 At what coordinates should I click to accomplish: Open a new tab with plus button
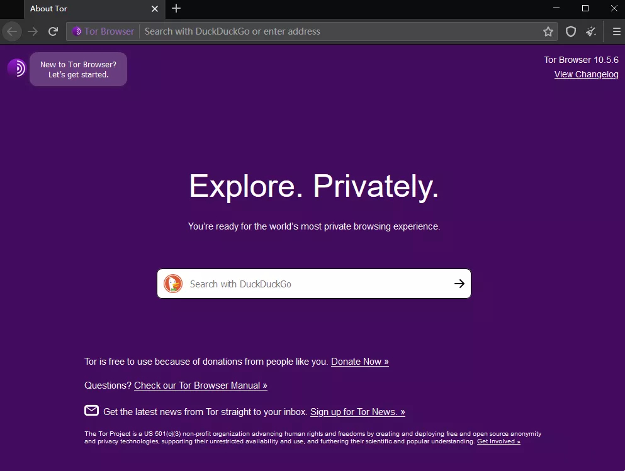[x=176, y=8]
